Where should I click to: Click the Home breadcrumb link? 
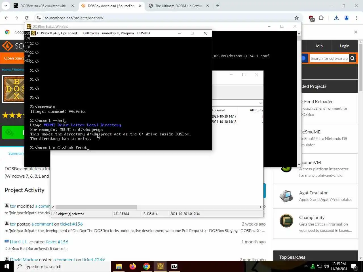(x=6, y=69)
